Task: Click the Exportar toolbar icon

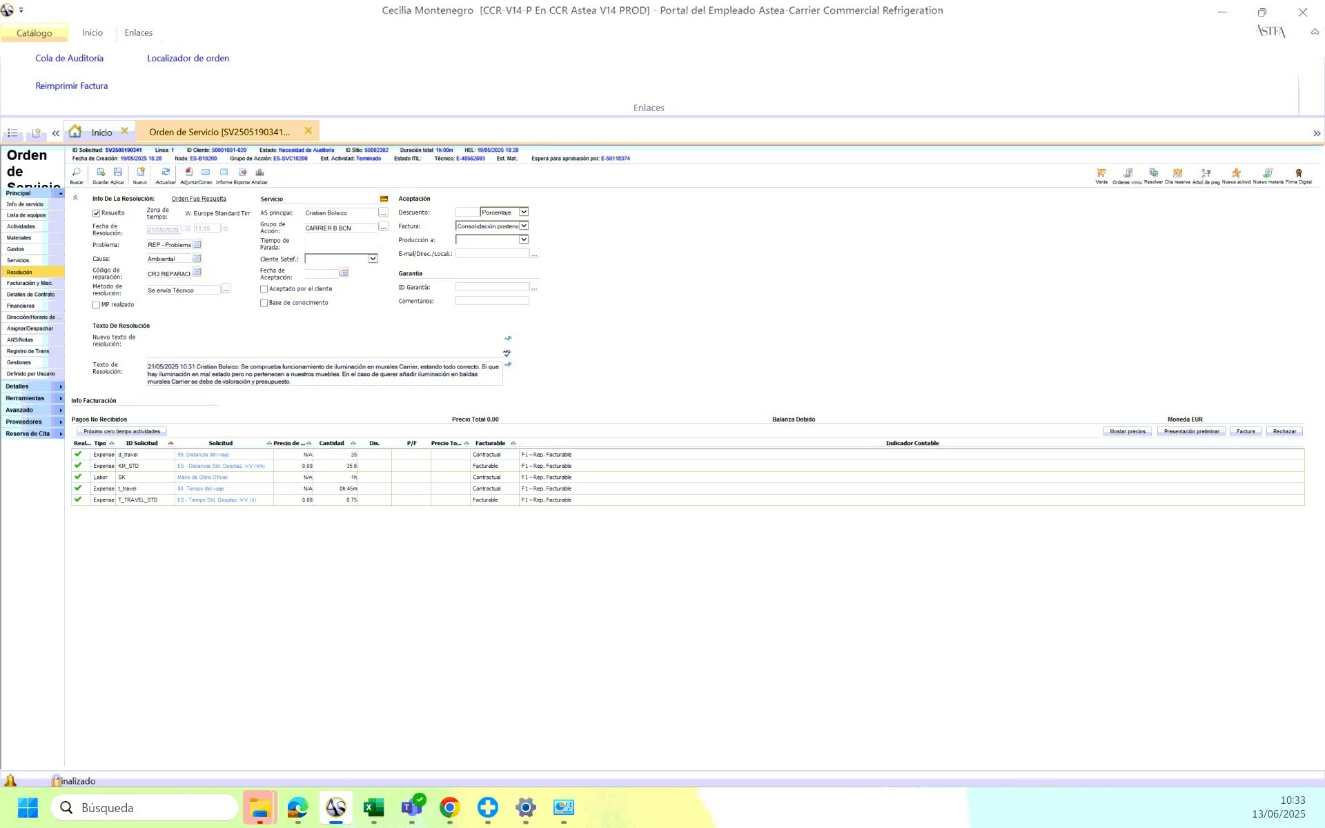Action: (242, 172)
